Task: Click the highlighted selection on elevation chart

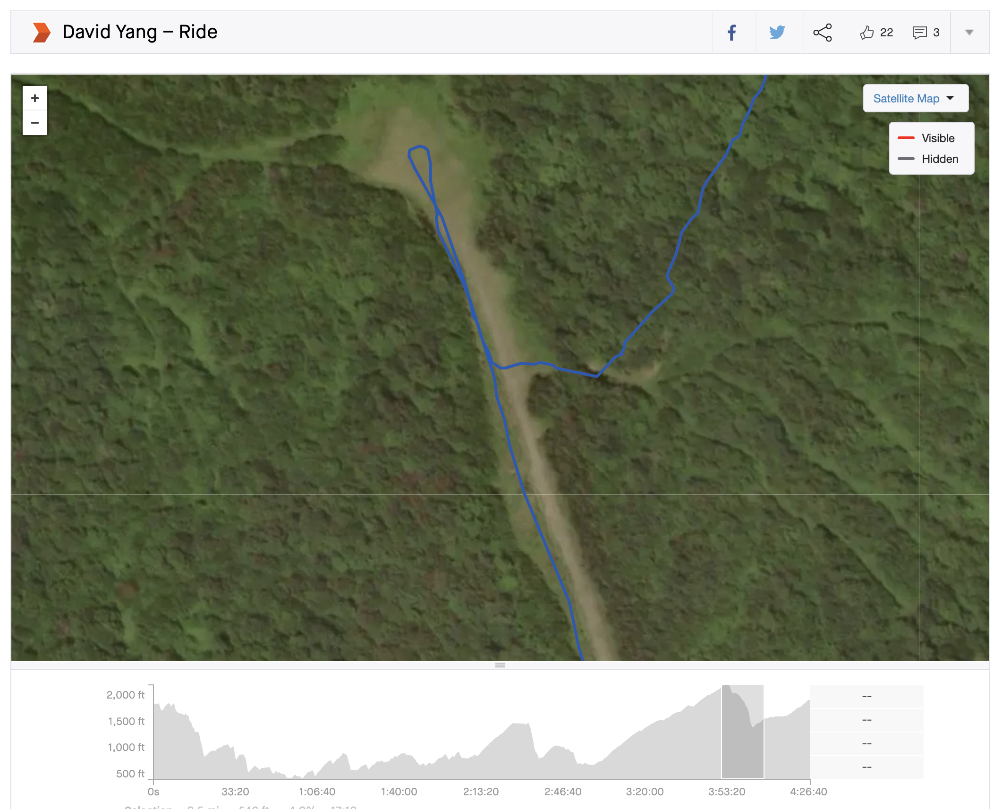Action: click(x=743, y=732)
